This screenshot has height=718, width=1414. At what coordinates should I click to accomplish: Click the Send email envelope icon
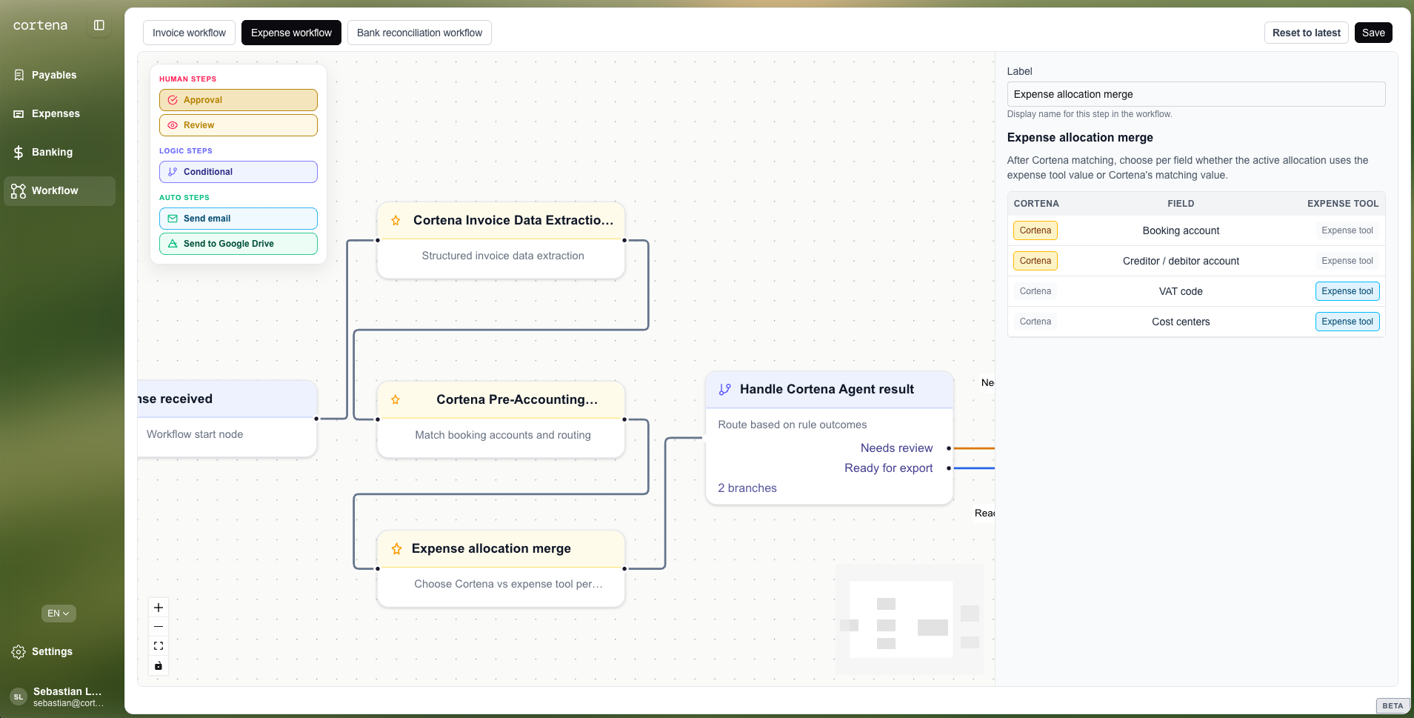(173, 219)
